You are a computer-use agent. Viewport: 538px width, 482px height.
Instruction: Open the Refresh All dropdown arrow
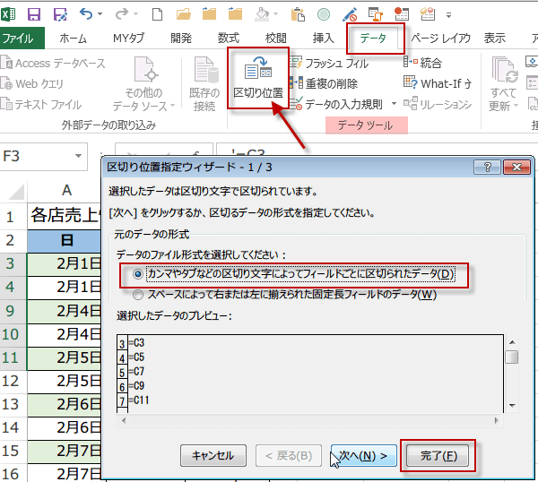coord(516,105)
